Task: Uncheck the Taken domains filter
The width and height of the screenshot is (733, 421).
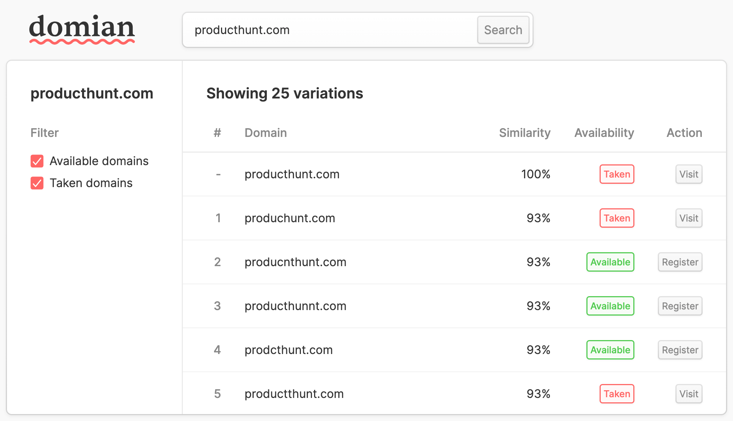Action: coord(37,183)
